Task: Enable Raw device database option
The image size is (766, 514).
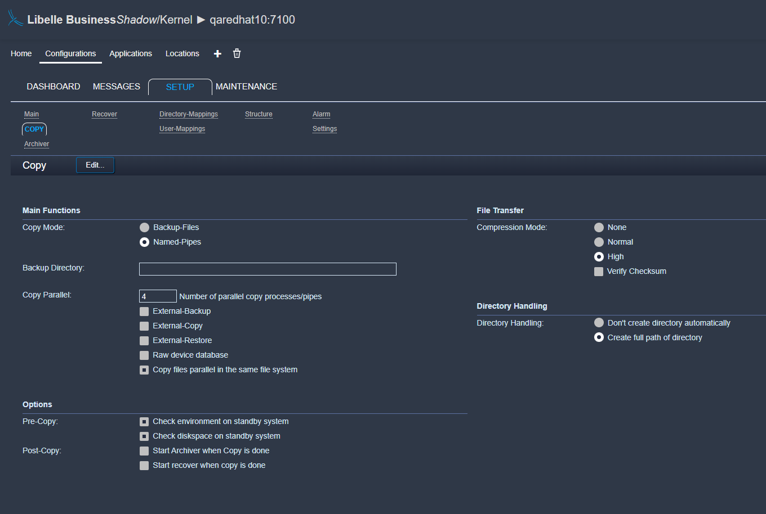Action: (x=144, y=355)
